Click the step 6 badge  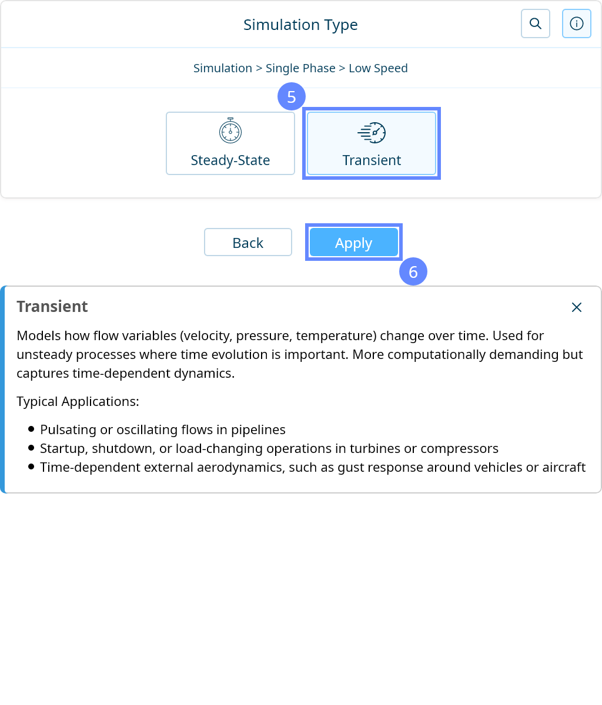click(x=413, y=272)
